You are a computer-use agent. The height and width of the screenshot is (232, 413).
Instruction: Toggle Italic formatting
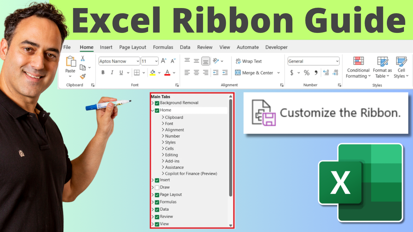(x=112, y=72)
